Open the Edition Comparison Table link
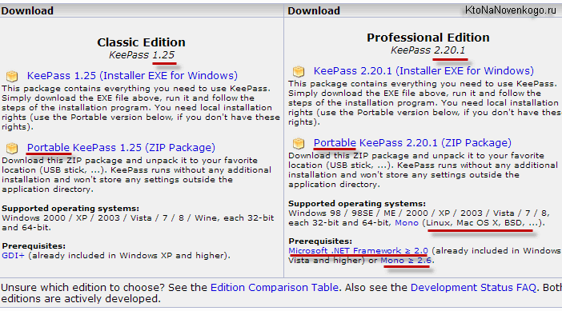This screenshot has height=311, width=562. click(x=275, y=287)
